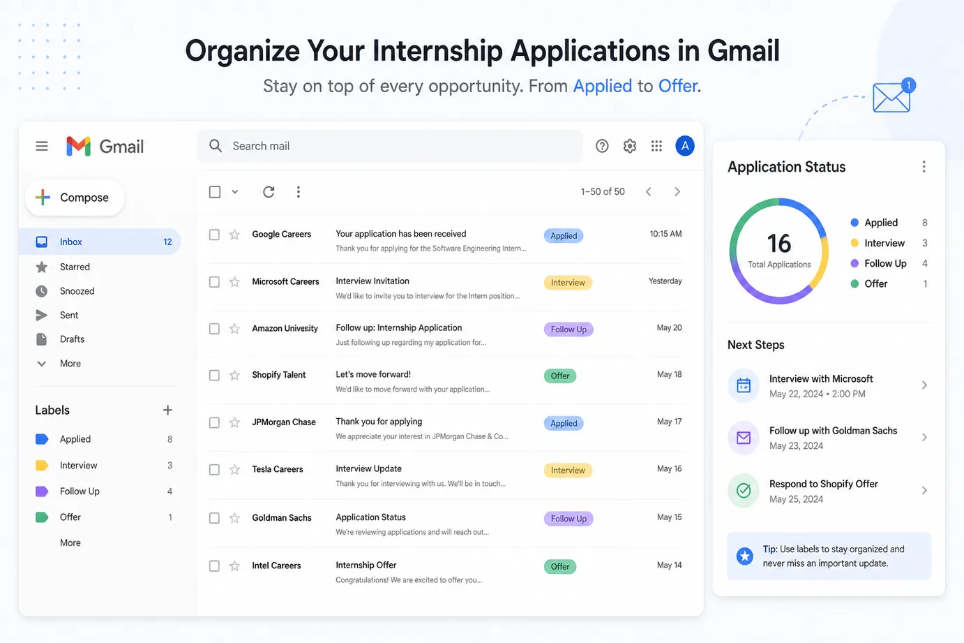Star the Amazon Univesity email
This screenshot has width=964, height=643.
(234, 329)
